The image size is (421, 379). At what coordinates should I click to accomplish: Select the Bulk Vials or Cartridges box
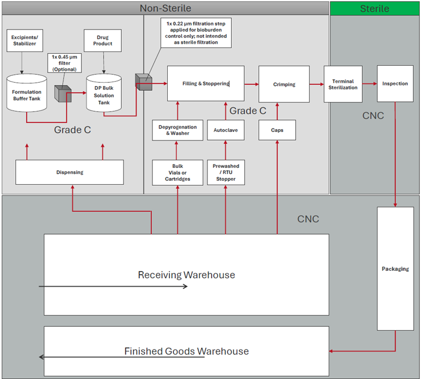pyautogui.click(x=177, y=172)
